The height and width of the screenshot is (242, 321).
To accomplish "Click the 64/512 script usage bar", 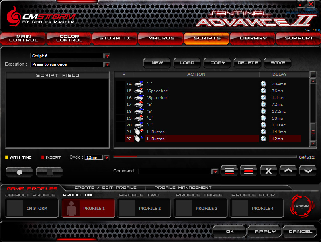I will click(x=205, y=157).
